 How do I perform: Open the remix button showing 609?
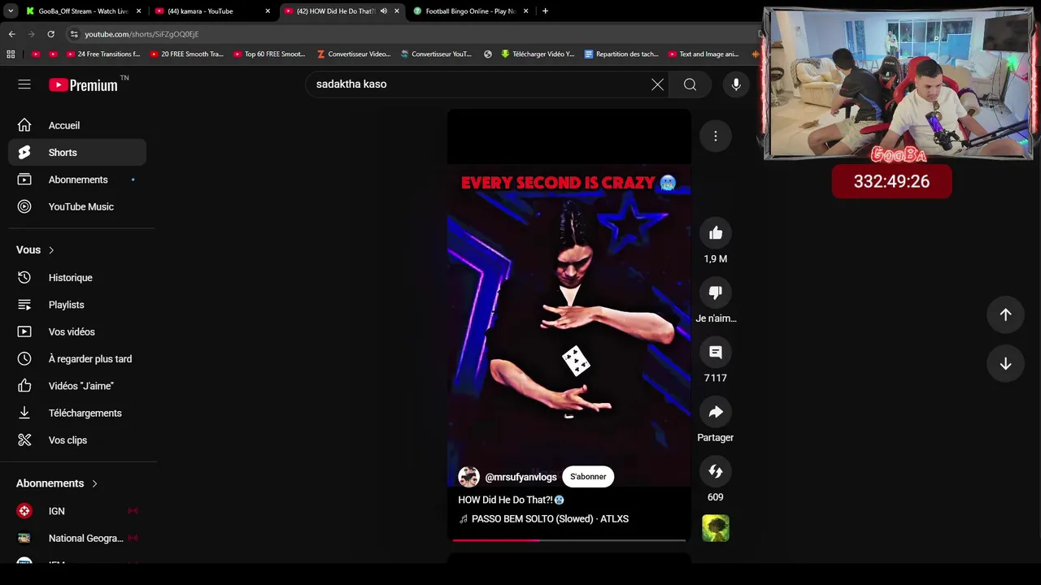pos(716,471)
